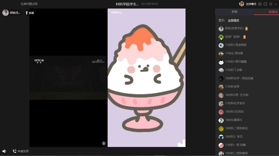This screenshot has width=279, height=156.
Task: Click 礼物问题点我 link
Action: point(29,4)
